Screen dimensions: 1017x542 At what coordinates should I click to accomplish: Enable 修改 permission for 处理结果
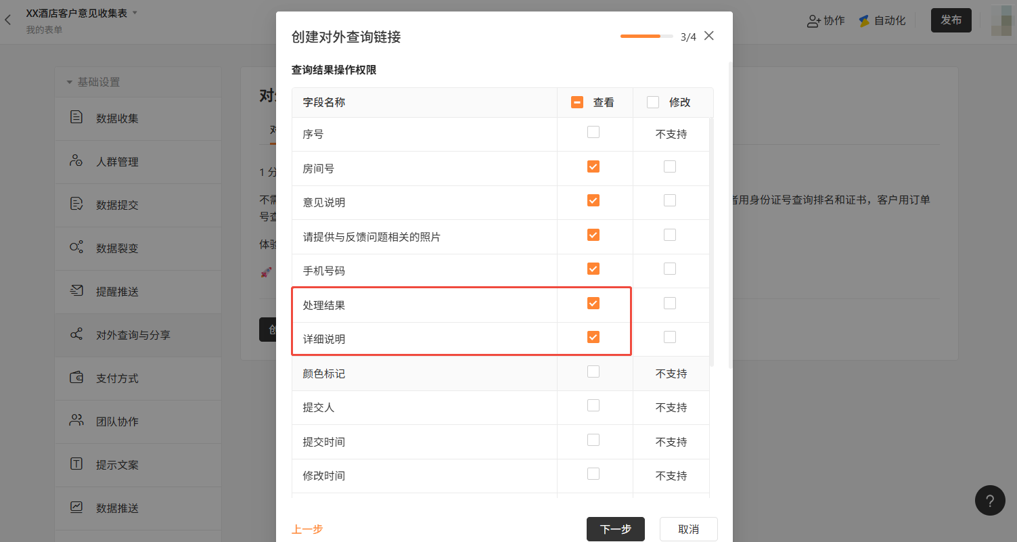coord(670,303)
